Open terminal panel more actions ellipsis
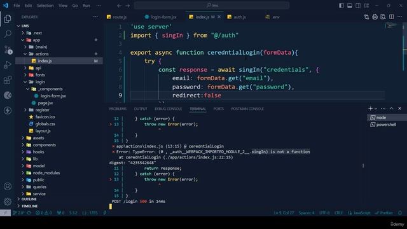 pos(383,109)
